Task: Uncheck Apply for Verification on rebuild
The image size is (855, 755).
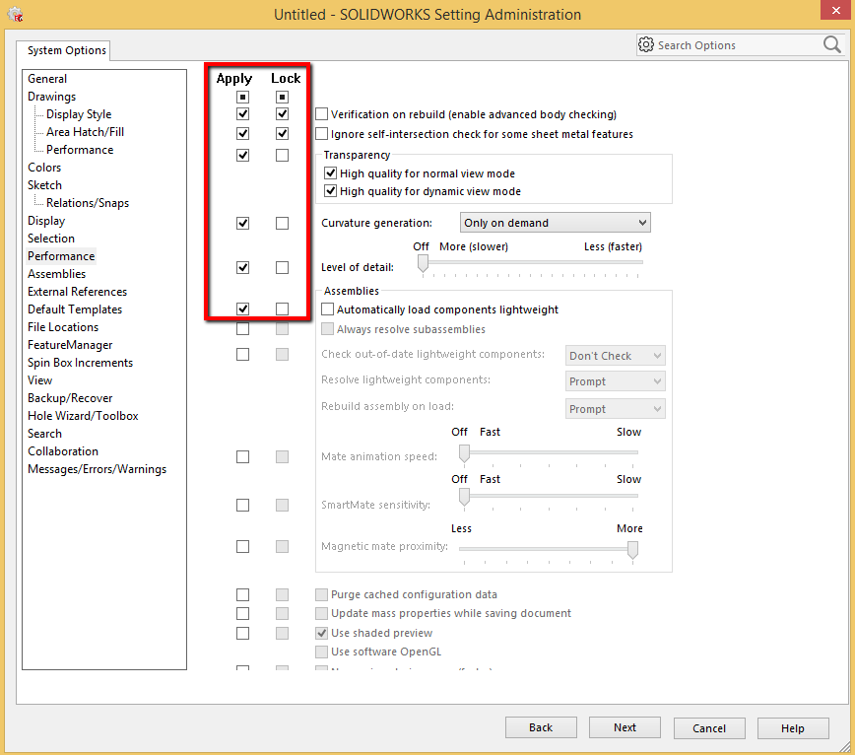Action: coord(242,114)
